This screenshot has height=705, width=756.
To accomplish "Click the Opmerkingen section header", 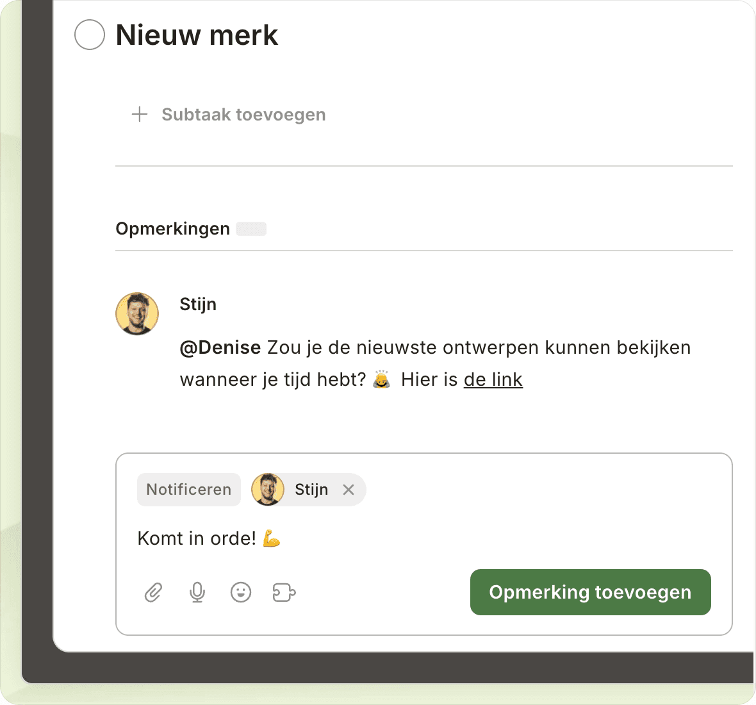I will coord(172,229).
